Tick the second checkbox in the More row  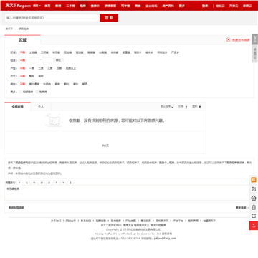point(37,92)
